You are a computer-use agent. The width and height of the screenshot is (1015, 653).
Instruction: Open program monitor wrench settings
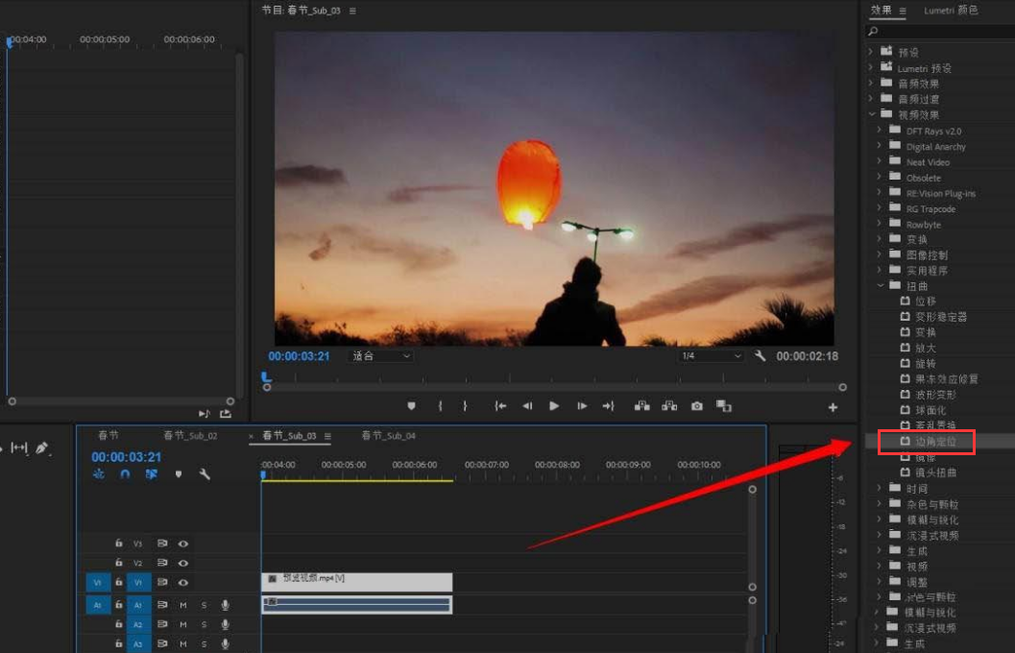coord(761,356)
